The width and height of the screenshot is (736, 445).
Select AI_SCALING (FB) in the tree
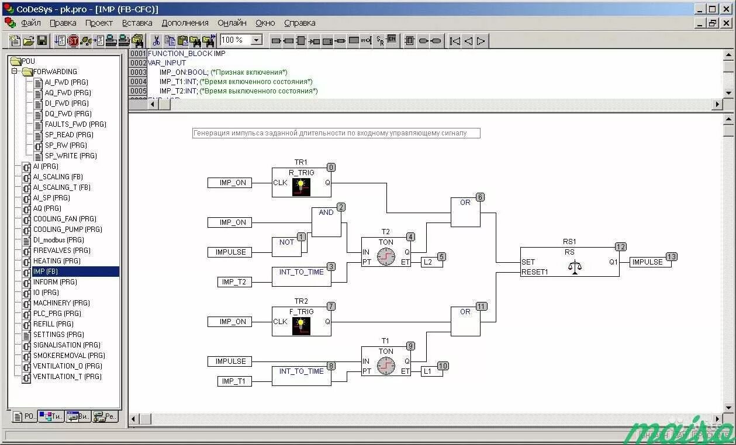pos(58,177)
